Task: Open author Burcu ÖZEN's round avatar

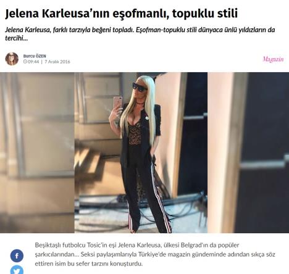Action: 12,59
